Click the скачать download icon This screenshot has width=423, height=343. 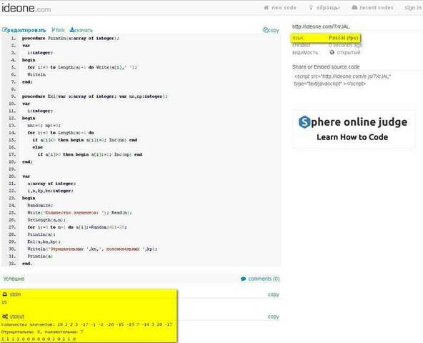[71, 30]
